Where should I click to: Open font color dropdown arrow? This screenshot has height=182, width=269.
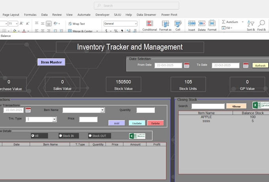pyautogui.click(x=28, y=31)
